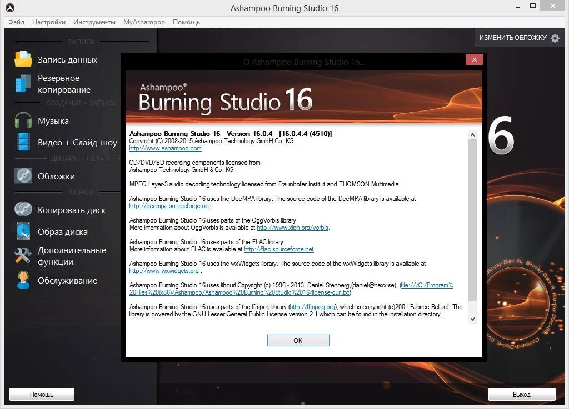The image size is (569, 409).
Task: Click the Ashampoo logo in the title bar
Action: coord(10,8)
